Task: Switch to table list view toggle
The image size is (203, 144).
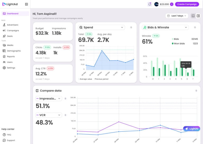Action: point(198,16)
